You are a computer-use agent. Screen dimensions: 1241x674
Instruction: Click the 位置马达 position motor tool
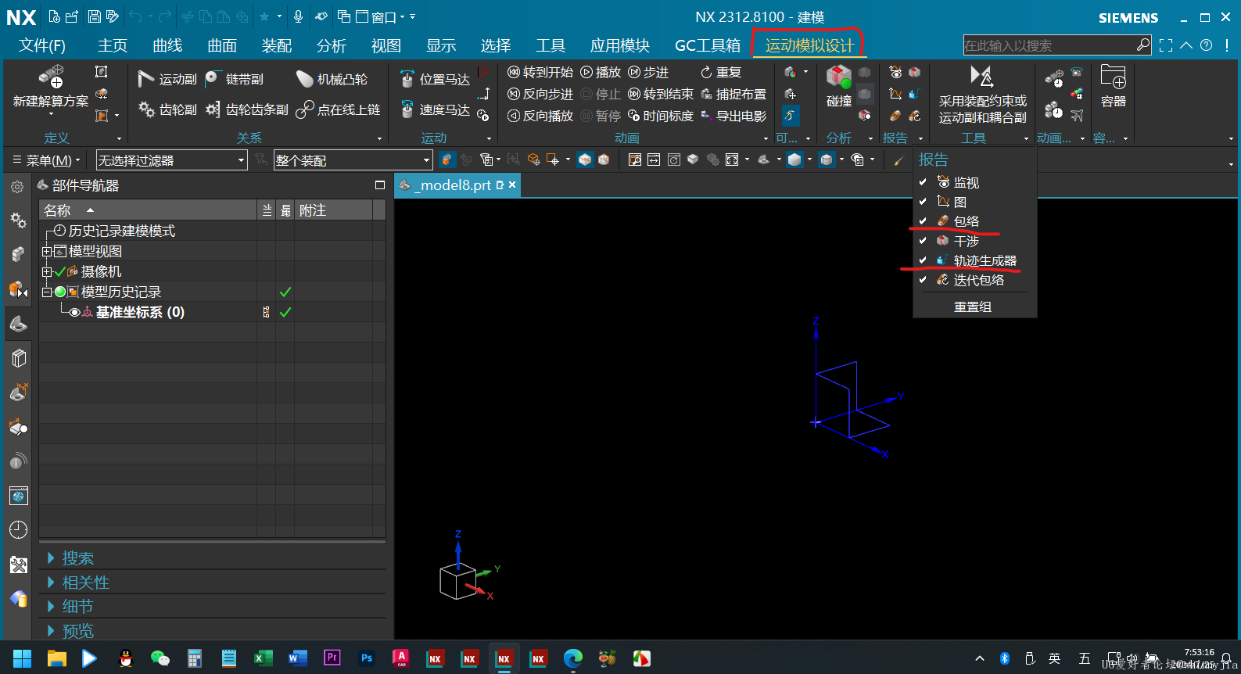(x=435, y=79)
